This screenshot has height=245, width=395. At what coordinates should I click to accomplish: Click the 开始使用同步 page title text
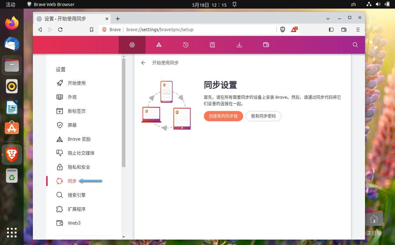(165, 63)
